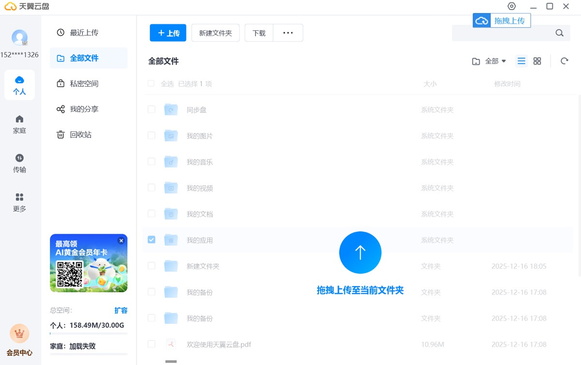Tick the 全选 select-all checkbox

(151, 83)
